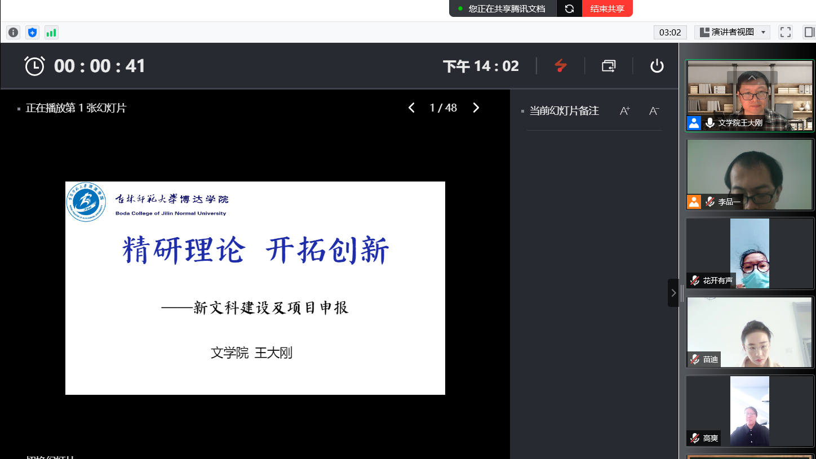Increase notes font size with A+
The width and height of the screenshot is (816, 459).
[x=624, y=111]
